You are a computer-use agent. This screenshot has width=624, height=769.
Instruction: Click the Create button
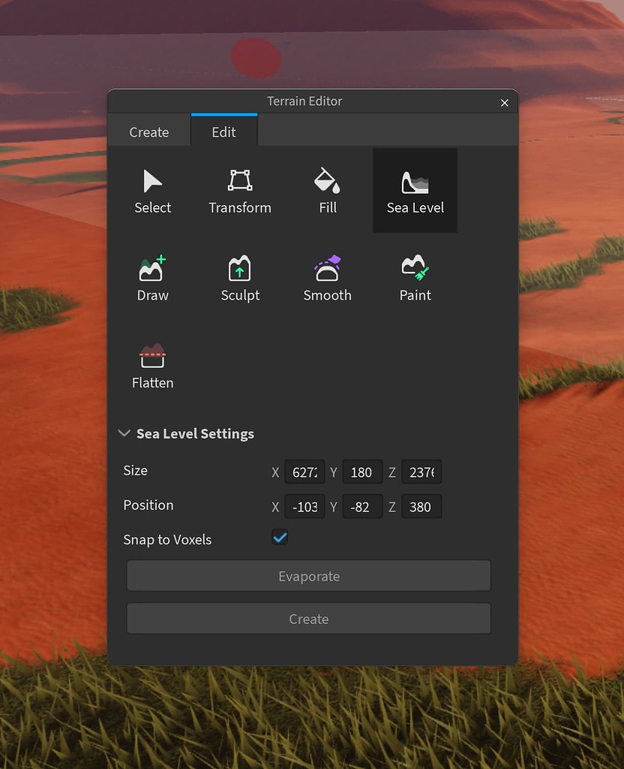click(x=309, y=619)
